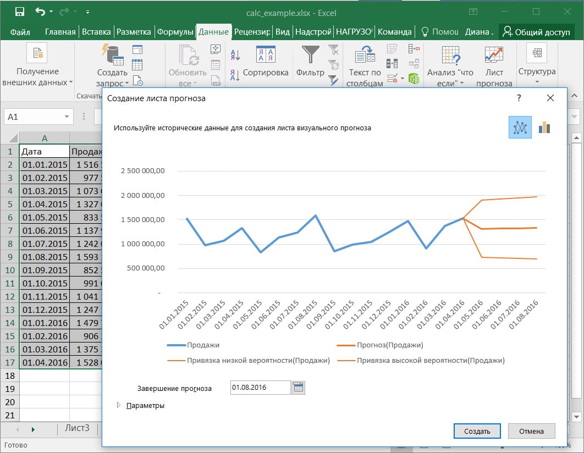Click the Show Queries icon beside Create Query
This screenshot has width=584, height=453.
point(137,49)
